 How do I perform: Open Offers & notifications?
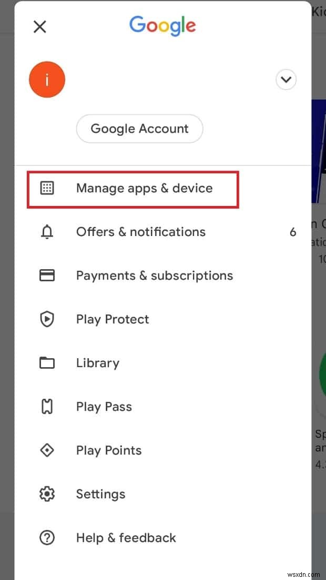tap(141, 232)
